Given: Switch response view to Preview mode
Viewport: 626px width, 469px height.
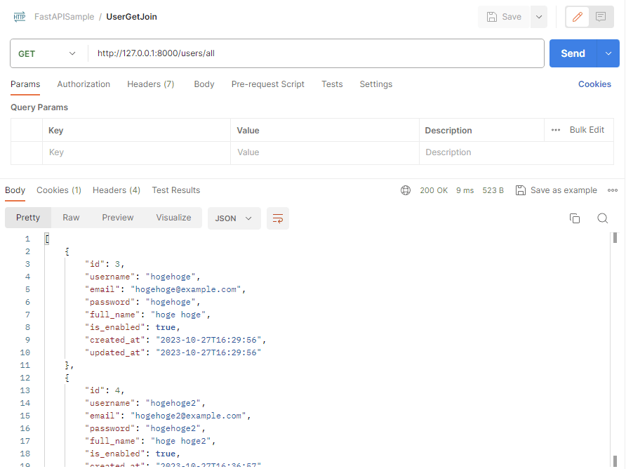Looking at the screenshot, I should pyautogui.click(x=117, y=218).
